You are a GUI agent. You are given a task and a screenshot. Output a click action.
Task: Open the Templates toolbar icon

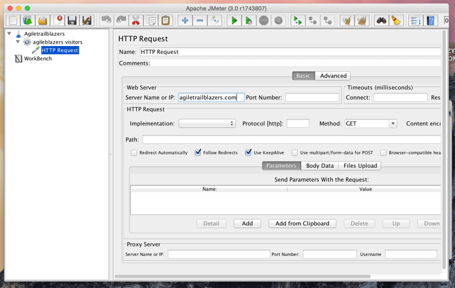coord(28,20)
